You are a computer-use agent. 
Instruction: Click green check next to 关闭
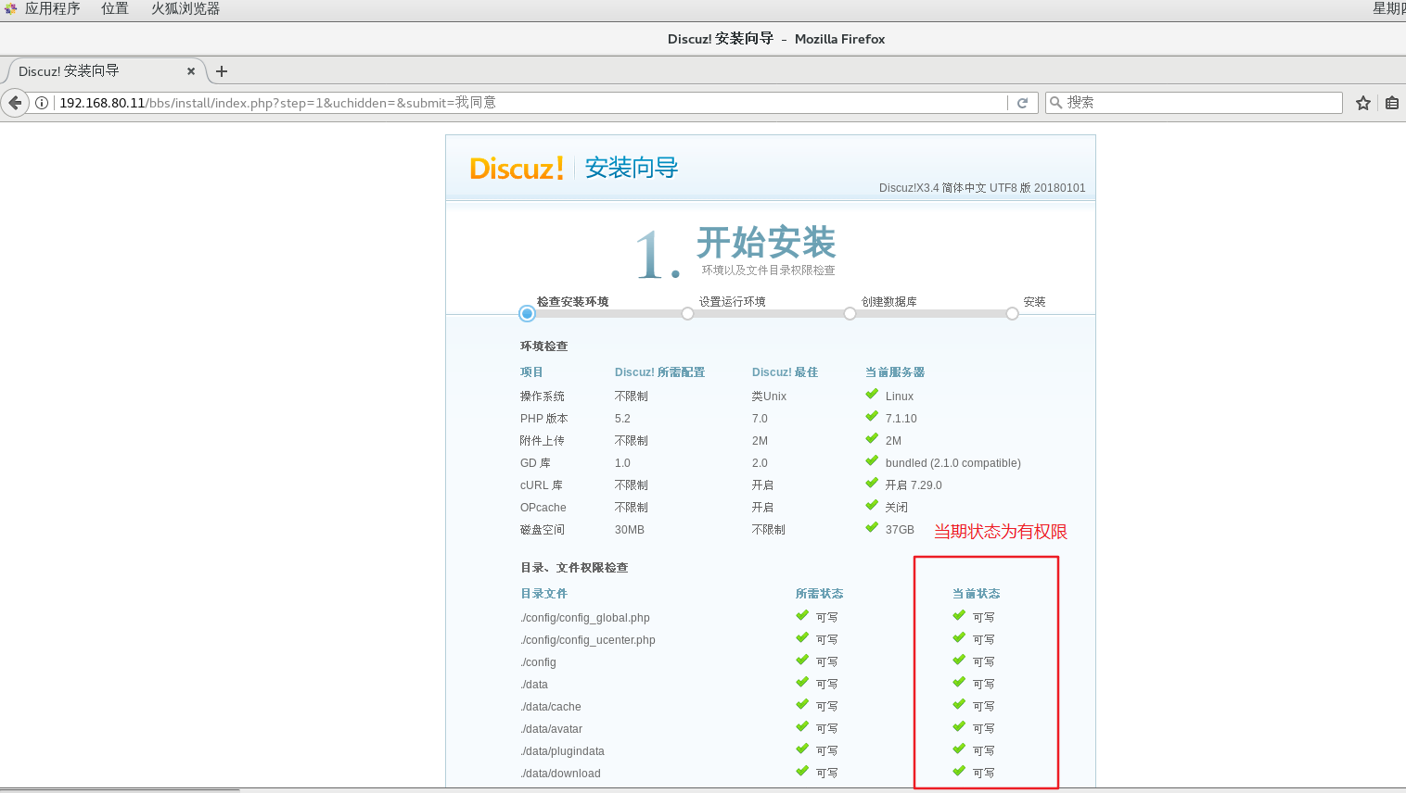tap(872, 506)
